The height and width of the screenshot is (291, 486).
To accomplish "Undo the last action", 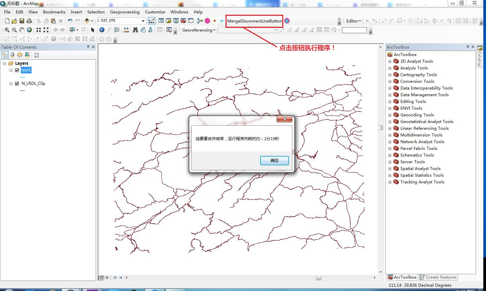I will click(70, 21).
